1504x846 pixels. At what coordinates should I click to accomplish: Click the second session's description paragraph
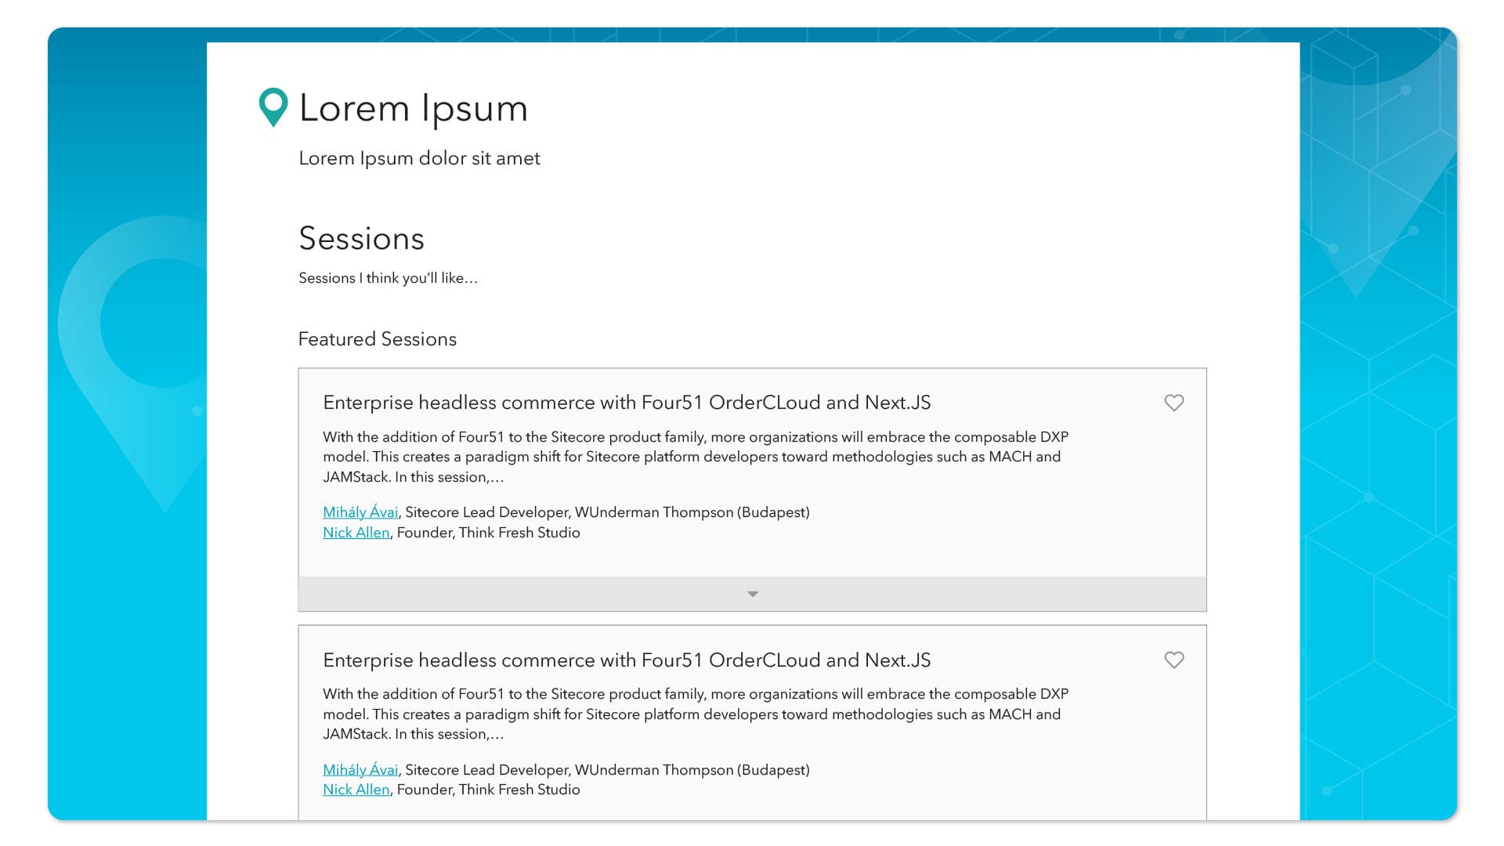[x=696, y=714]
